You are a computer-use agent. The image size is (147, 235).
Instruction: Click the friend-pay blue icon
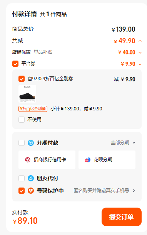pyautogui.click(x=31, y=178)
